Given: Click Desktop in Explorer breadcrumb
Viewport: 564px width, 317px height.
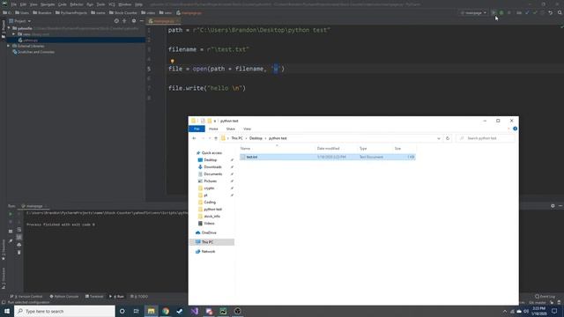Looking at the screenshot, I should [x=256, y=138].
